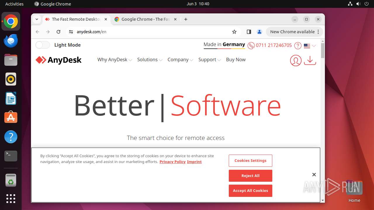Launch Terminal from the dock
Image resolution: width=374 pixels, height=210 pixels.
pos(11,156)
